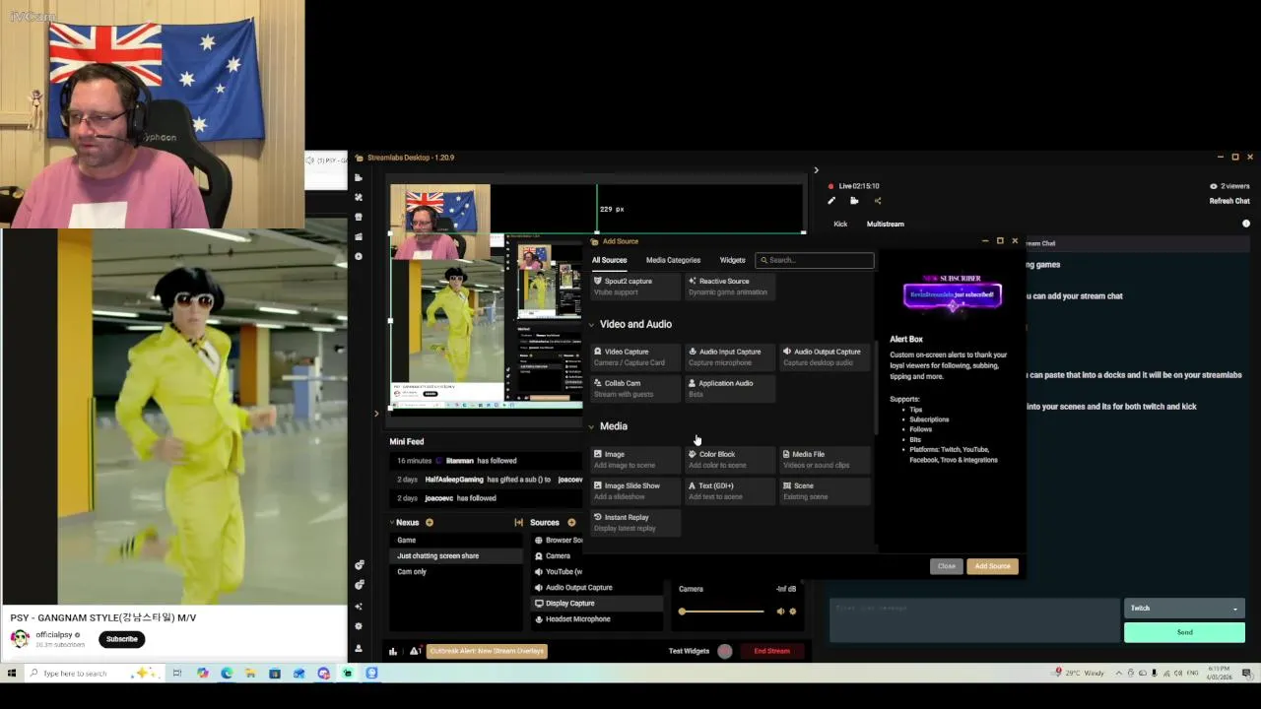Switch to the Widgets tab
This screenshot has height=709, width=1261.
[732, 260]
